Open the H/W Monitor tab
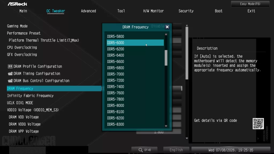The image size is (274, 154). pyautogui.click(x=153, y=11)
